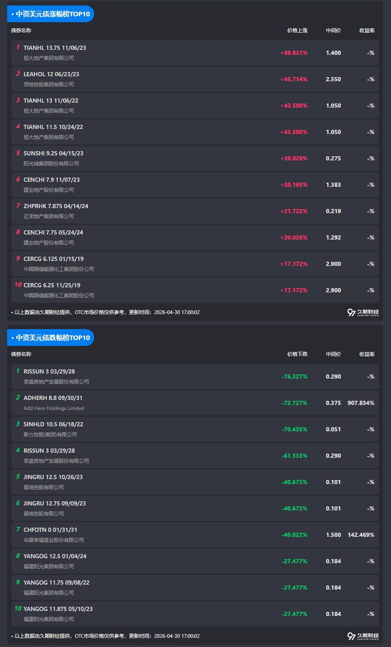This screenshot has height=647, width=391.
Task: Select the 中资美元债涨幅榜TOP10 header badge
Action: point(51,14)
